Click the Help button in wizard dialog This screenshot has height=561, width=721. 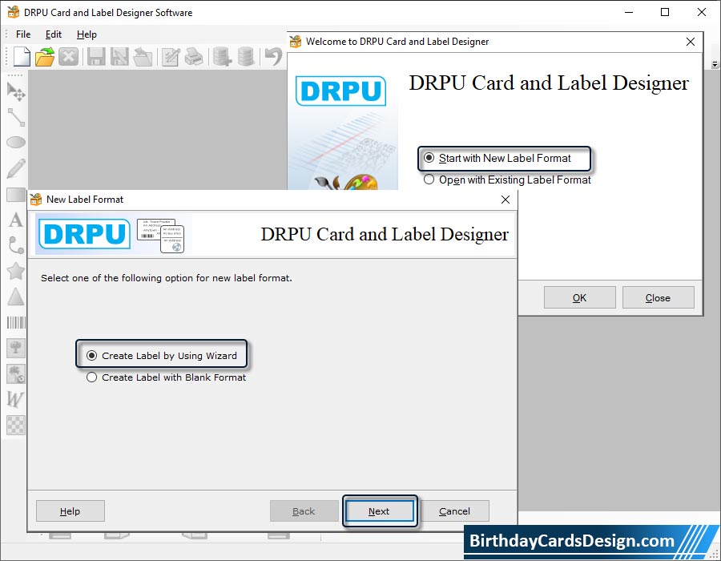(x=70, y=511)
